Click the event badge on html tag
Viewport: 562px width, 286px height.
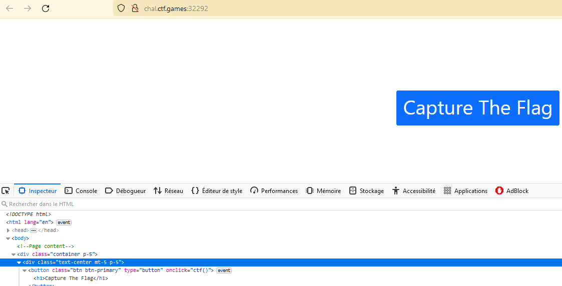coord(64,222)
